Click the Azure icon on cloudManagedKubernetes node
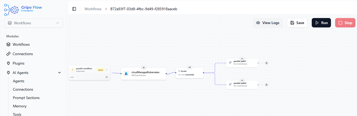The image size is (357, 116). (x=126, y=74)
